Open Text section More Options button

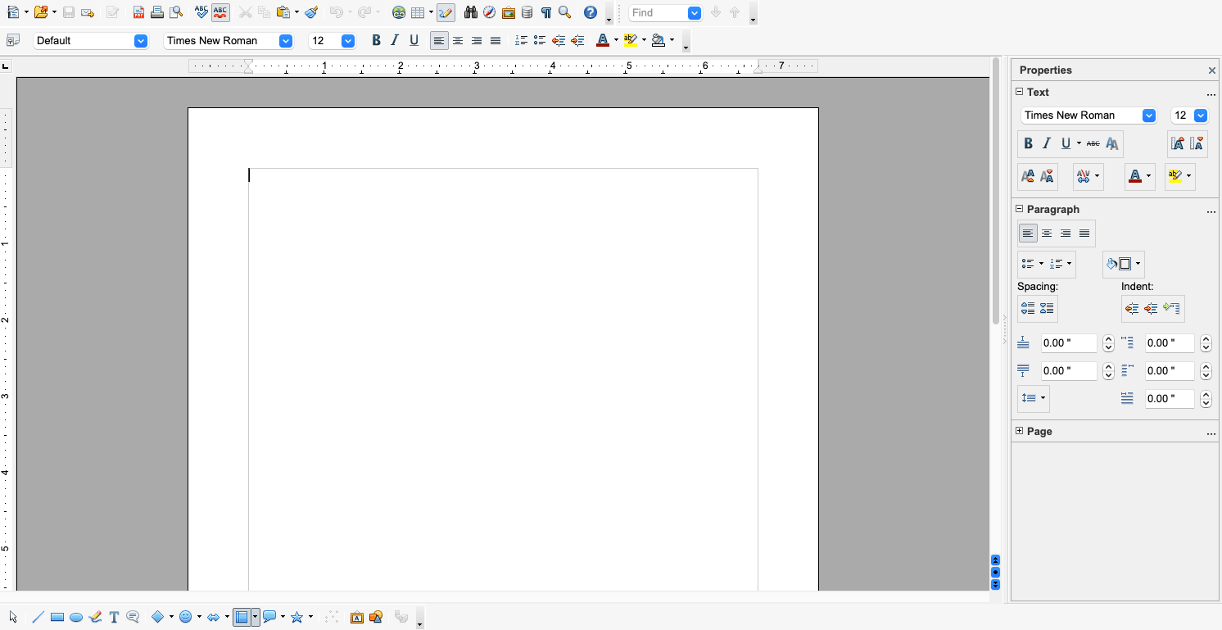point(1211,93)
